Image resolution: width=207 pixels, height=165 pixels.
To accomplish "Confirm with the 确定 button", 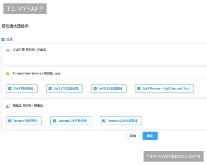I will [x=150, y=136].
